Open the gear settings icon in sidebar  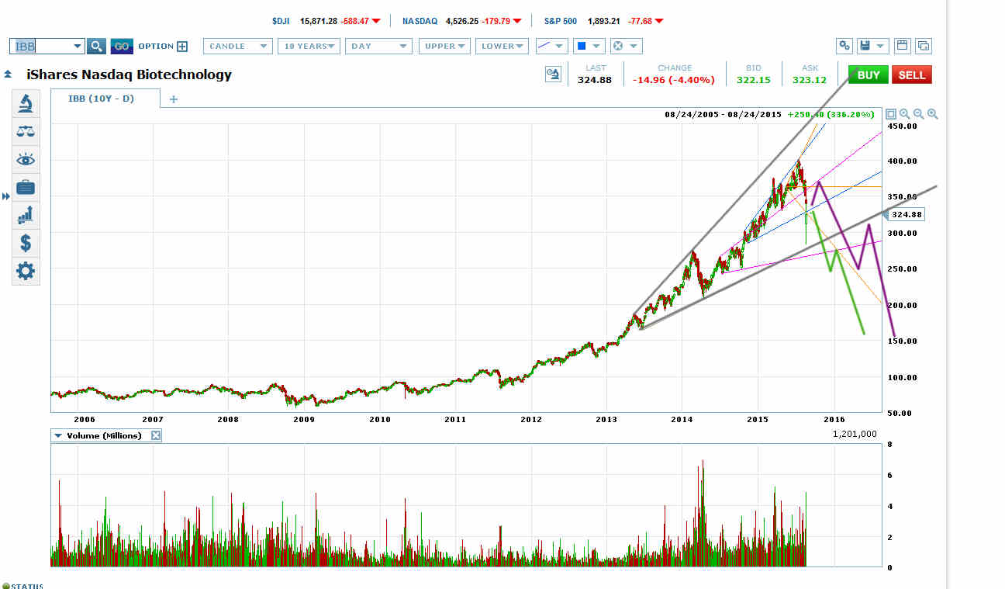point(26,272)
